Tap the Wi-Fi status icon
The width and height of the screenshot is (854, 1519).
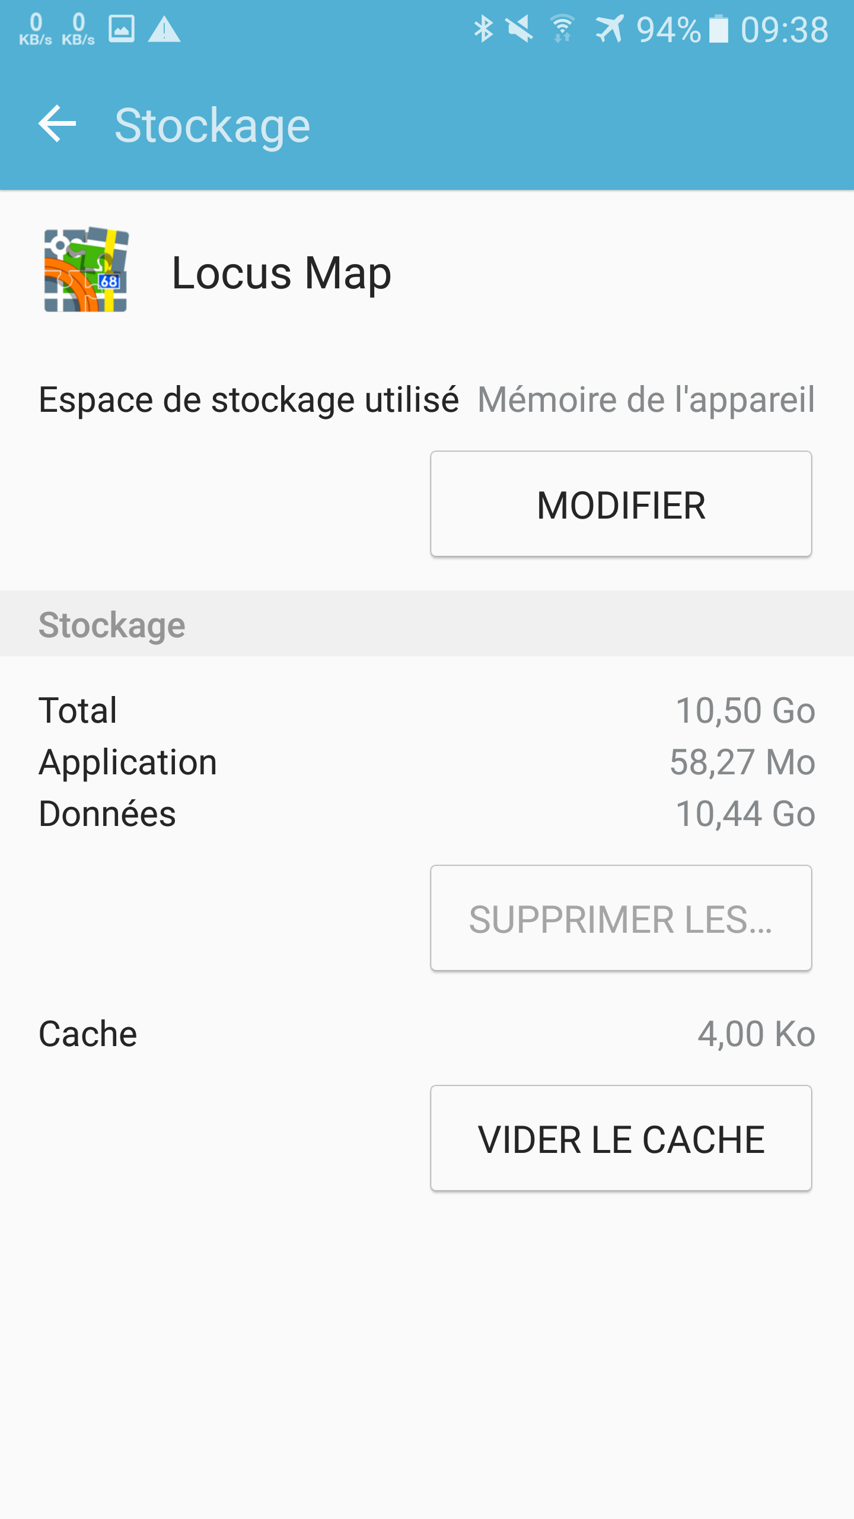tap(562, 29)
